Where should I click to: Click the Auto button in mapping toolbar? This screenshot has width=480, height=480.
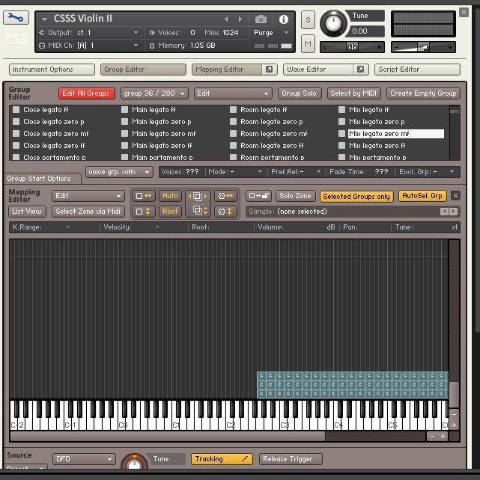170,196
